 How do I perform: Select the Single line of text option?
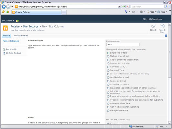click(108, 53)
